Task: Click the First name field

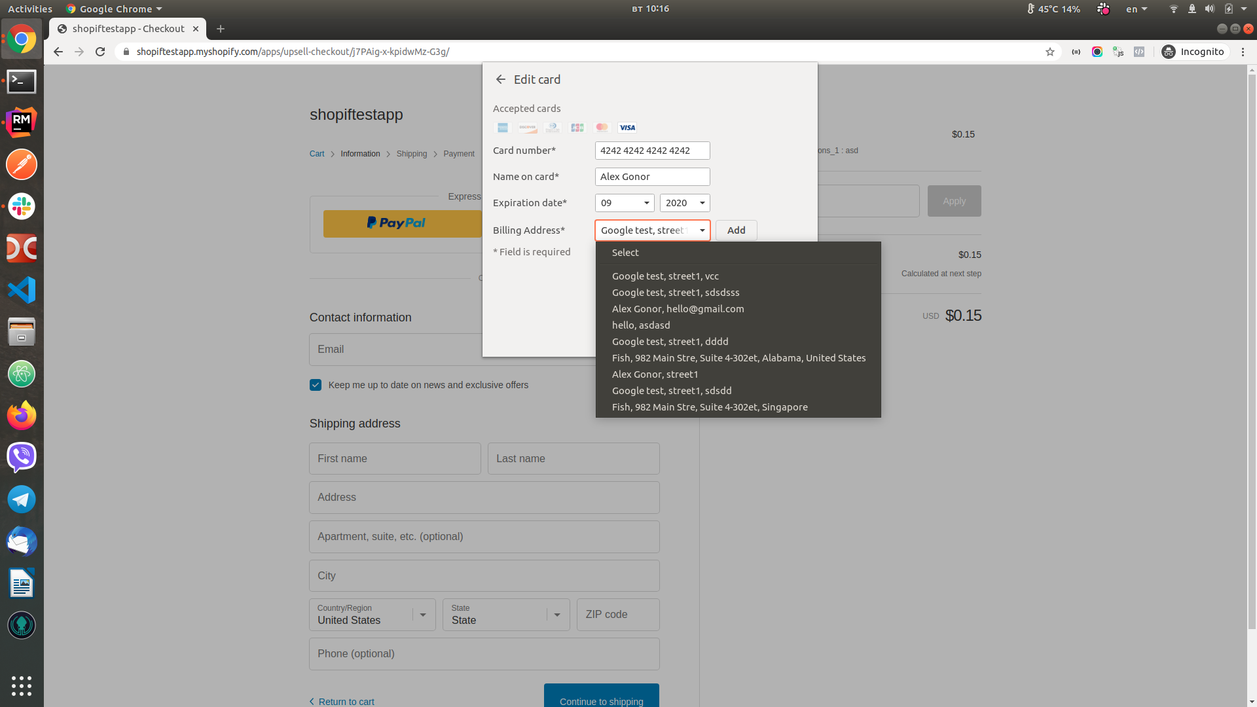Action: tap(395, 459)
